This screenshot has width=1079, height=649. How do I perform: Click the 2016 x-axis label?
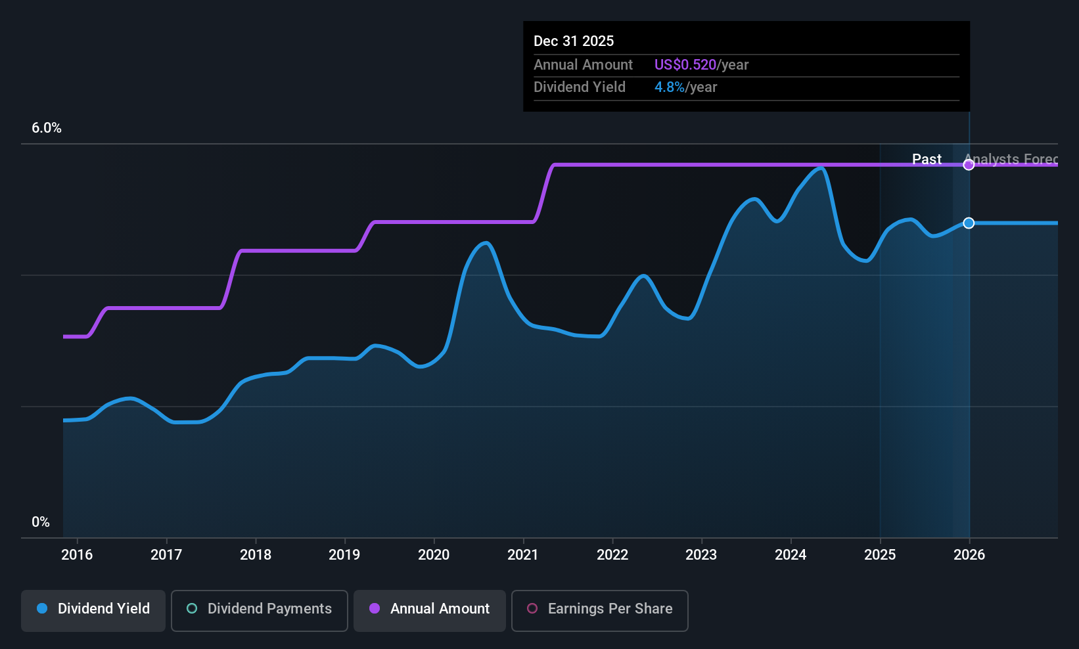[77, 555]
